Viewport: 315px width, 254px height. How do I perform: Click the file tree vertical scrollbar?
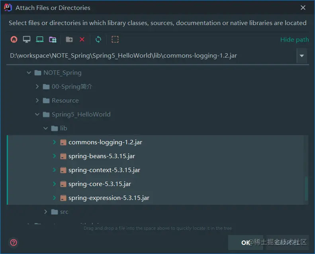pyautogui.click(x=306, y=188)
